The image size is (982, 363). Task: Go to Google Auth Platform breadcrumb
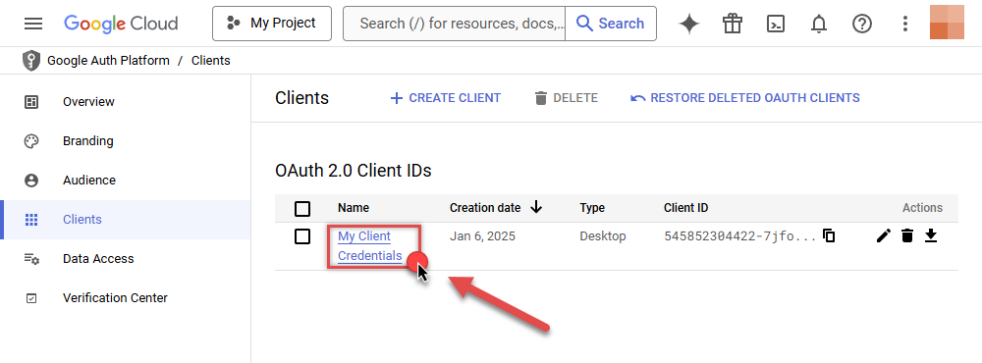[108, 61]
